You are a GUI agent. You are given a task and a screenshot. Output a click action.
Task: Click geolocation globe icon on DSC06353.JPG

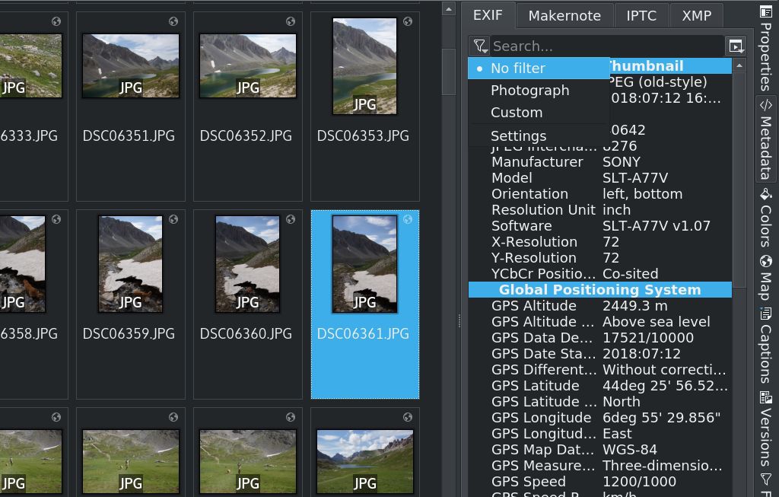[408, 21]
